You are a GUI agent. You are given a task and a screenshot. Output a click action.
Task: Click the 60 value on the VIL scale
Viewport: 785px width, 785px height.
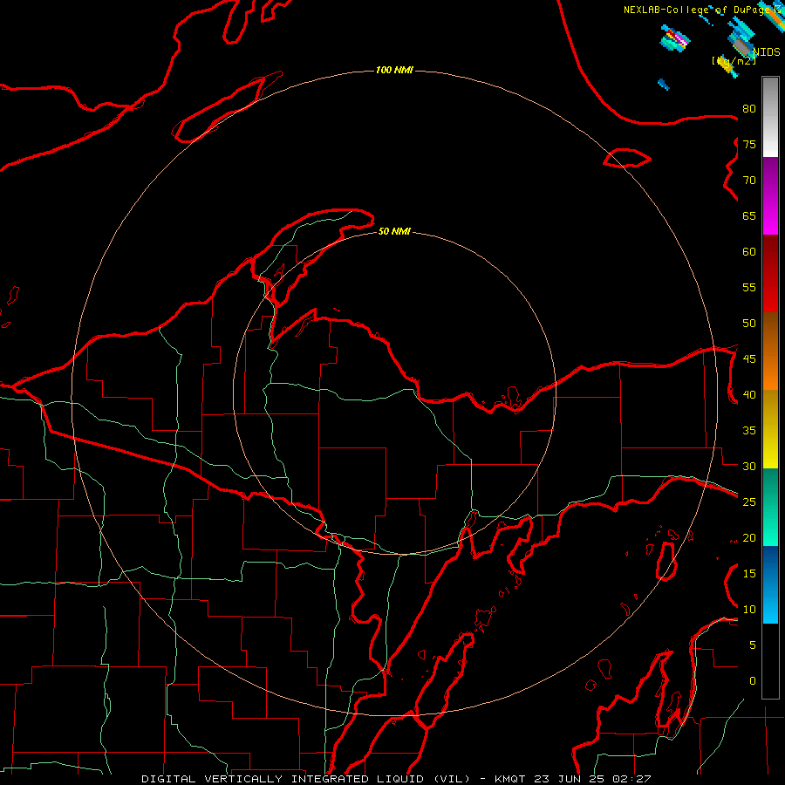(749, 252)
